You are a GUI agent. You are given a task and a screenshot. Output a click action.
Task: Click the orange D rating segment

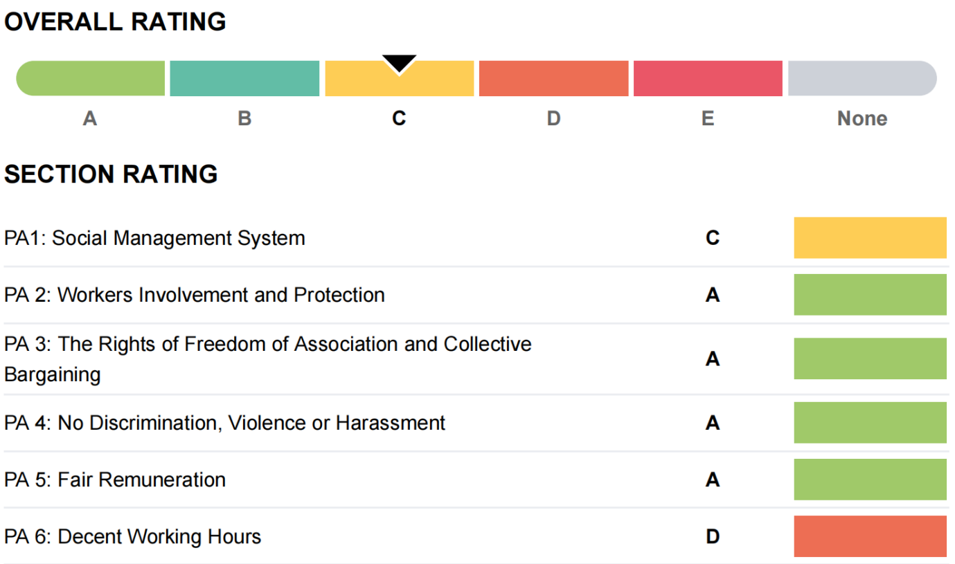553,78
